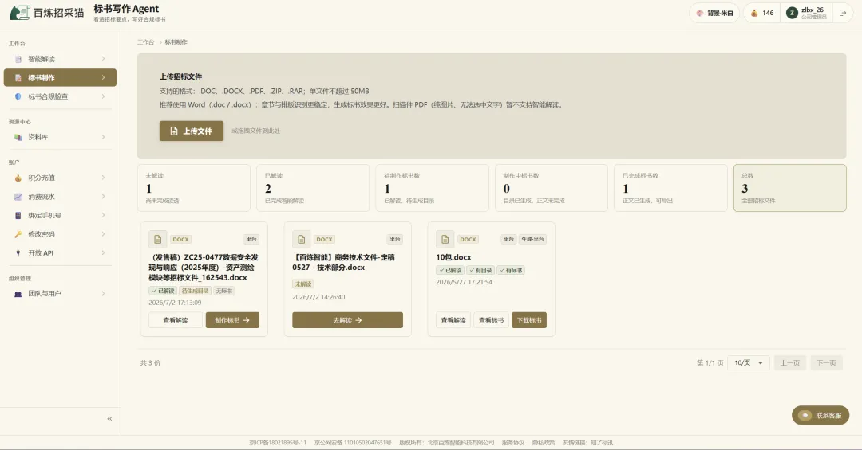The image size is (862, 450).
Task: Click 工作台 breadcrumb link
Action: coord(146,42)
